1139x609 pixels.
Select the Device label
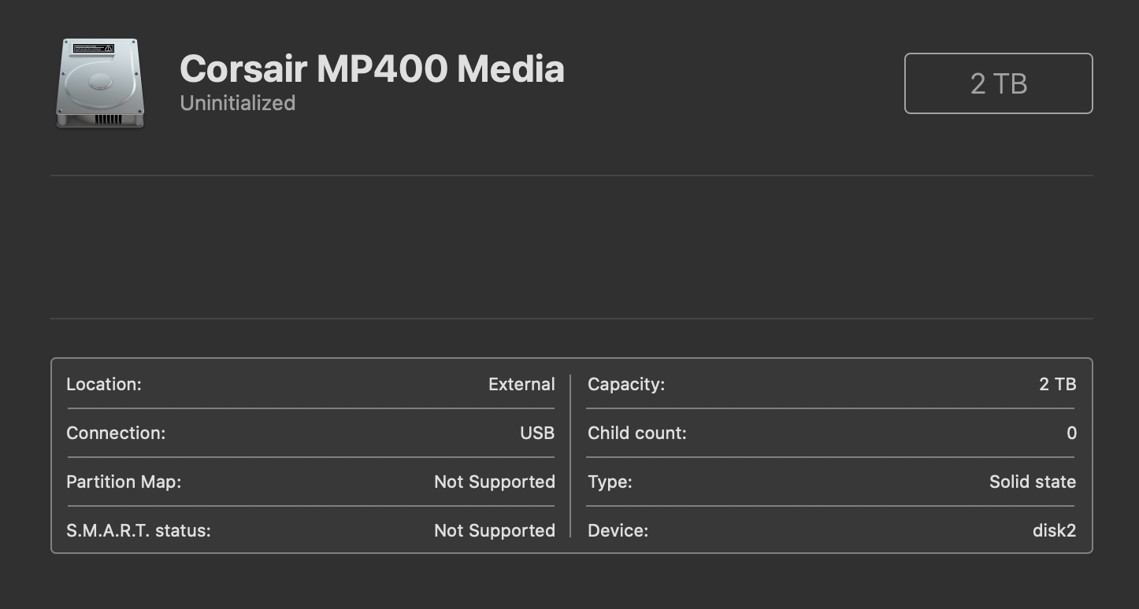618,530
